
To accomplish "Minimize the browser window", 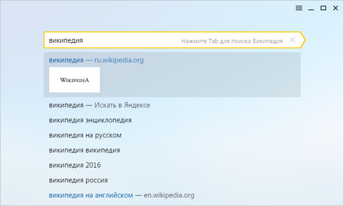I will tap(311, 9).
